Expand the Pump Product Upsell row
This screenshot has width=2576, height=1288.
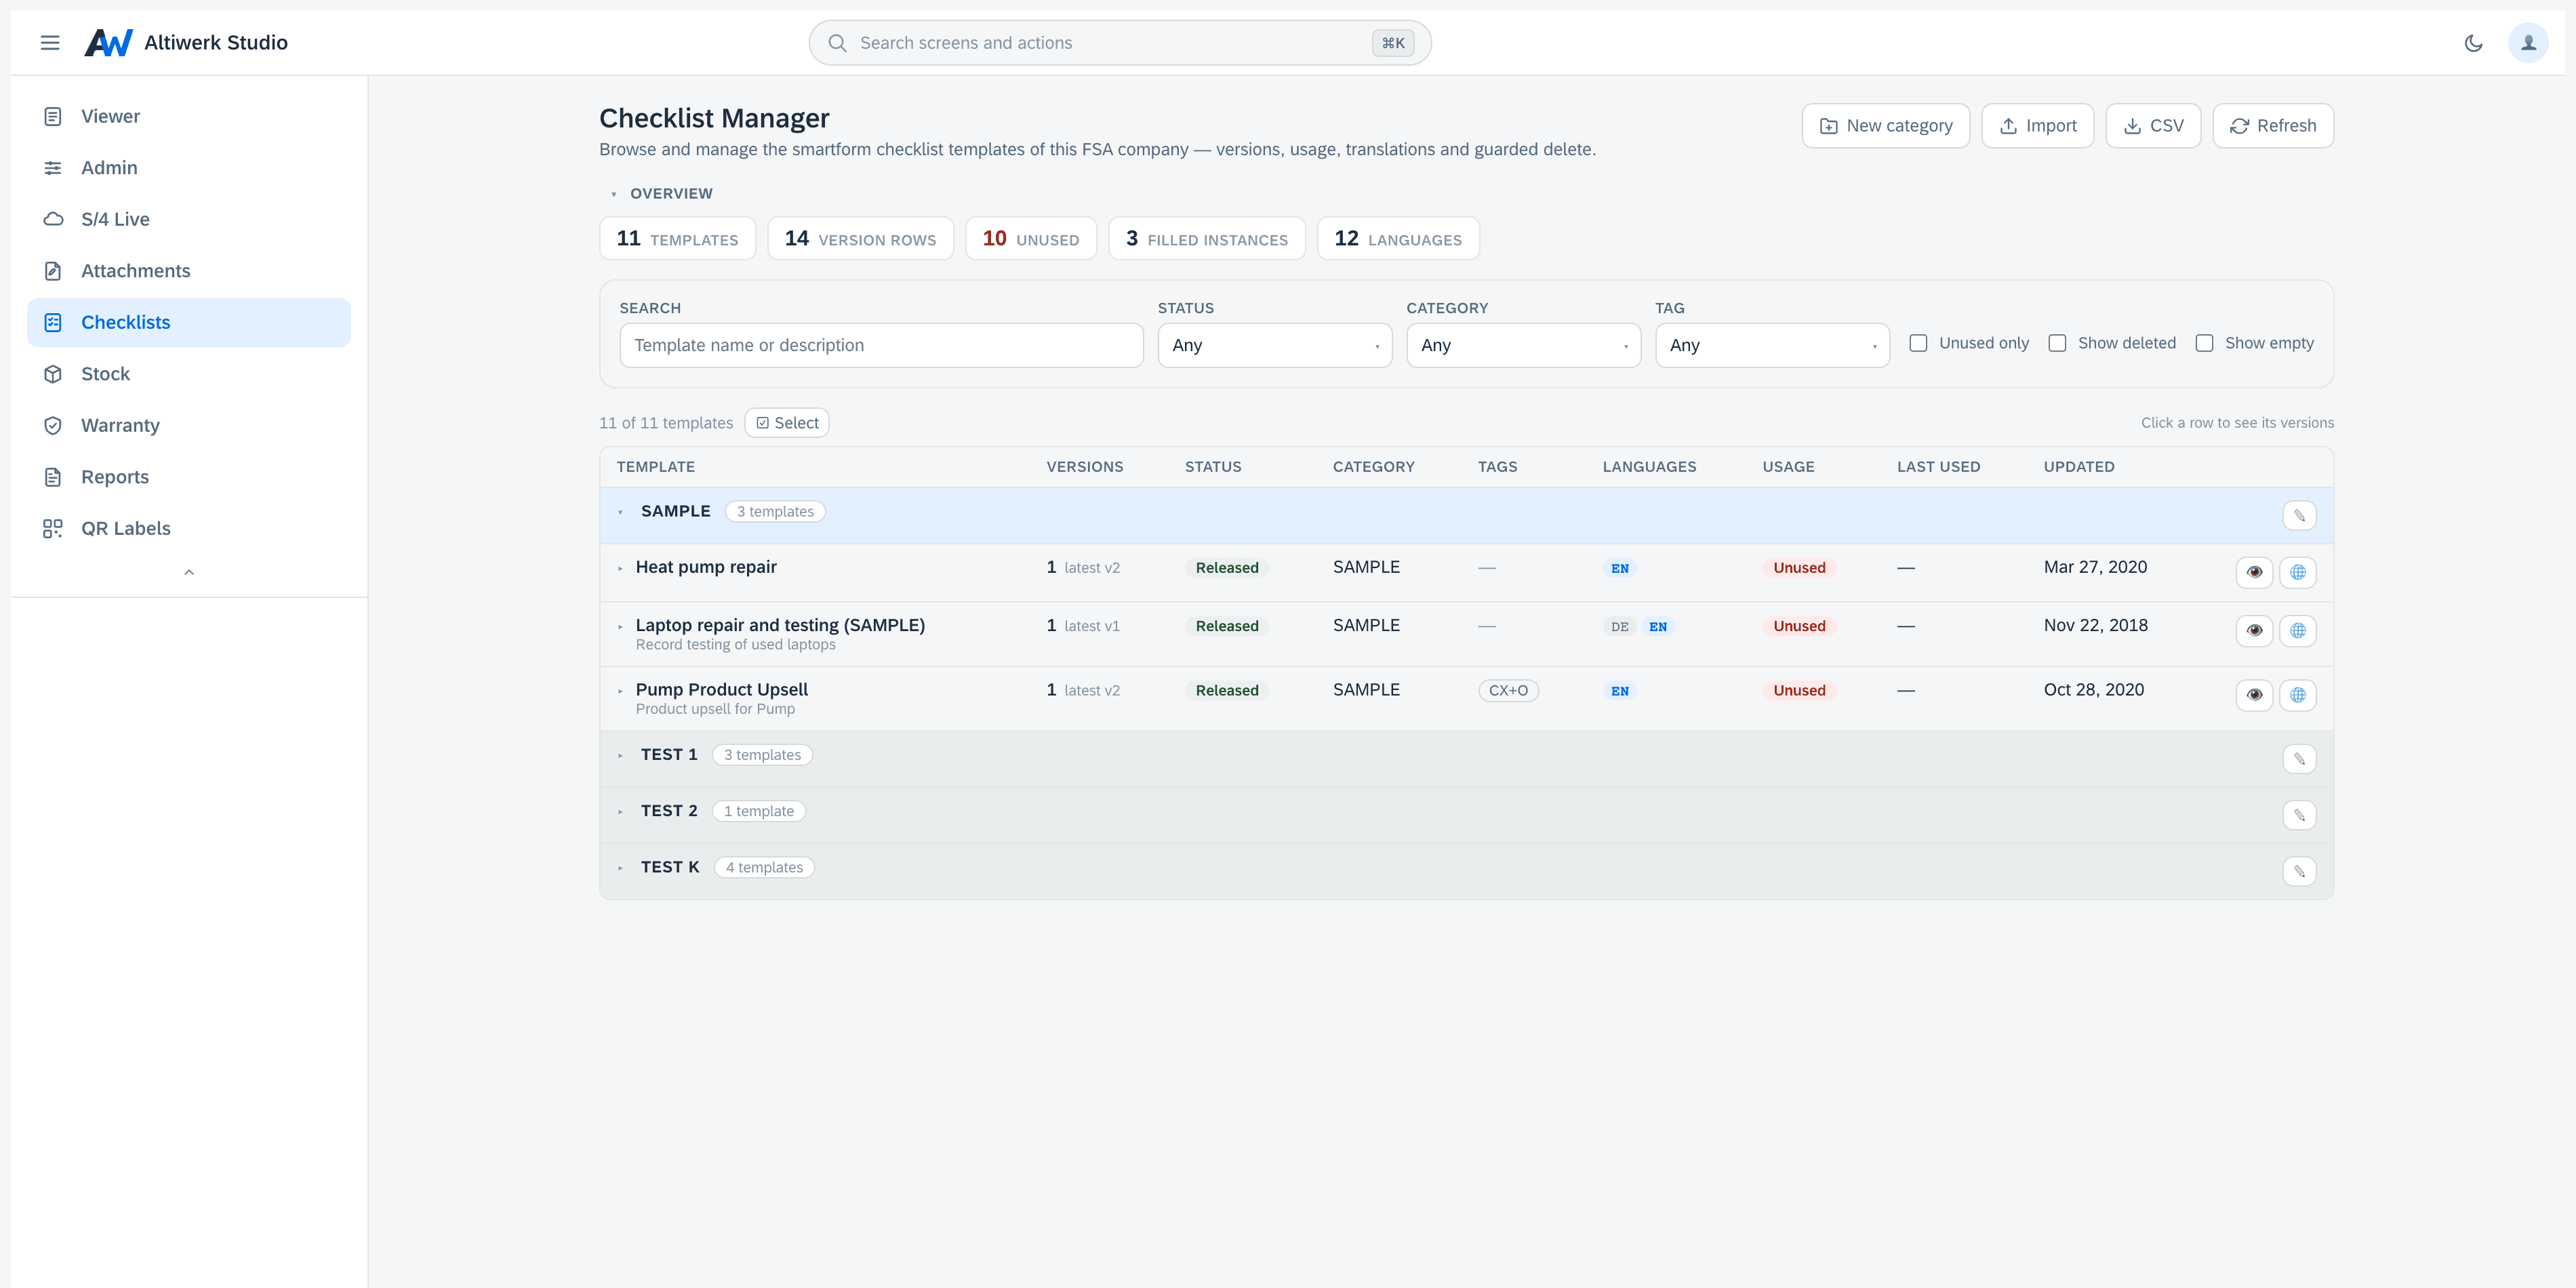pyautogui.click(x=620, y=691)
